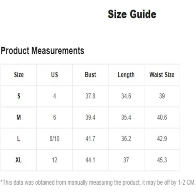
Task: Click the US size 8/10 cell
Action: click(x=55, y=139)
